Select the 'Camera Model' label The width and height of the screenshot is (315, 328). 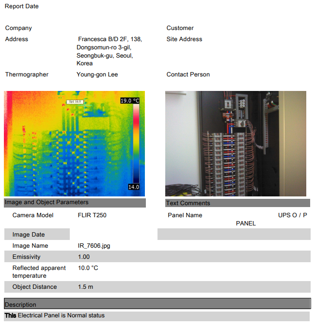click(33, 215)
